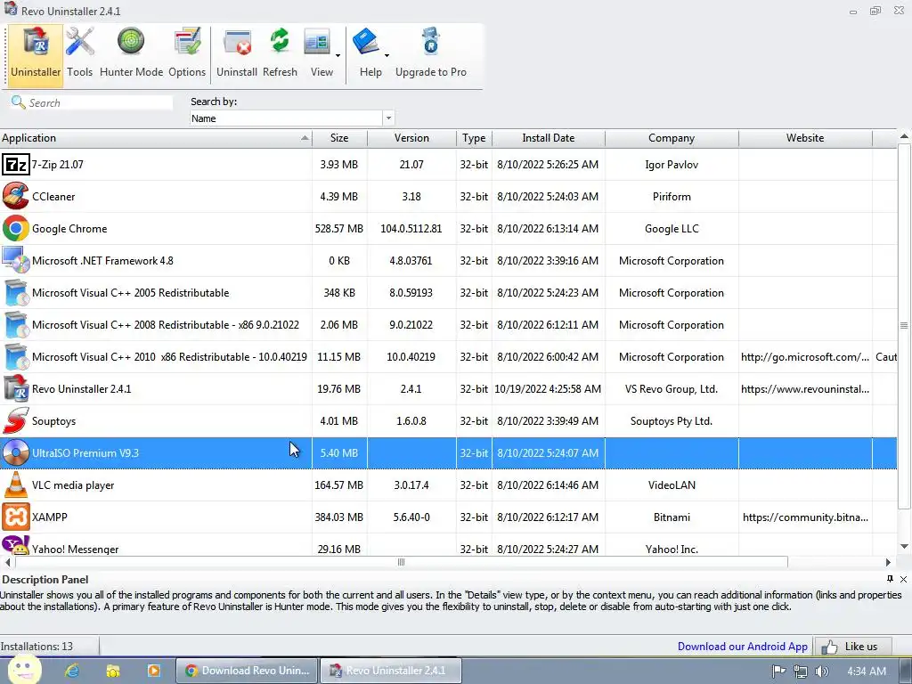The width and height of the screenshot is (912, 684).
Task: Select the Souptoys icon in list
Action: (x=16, y=420)
